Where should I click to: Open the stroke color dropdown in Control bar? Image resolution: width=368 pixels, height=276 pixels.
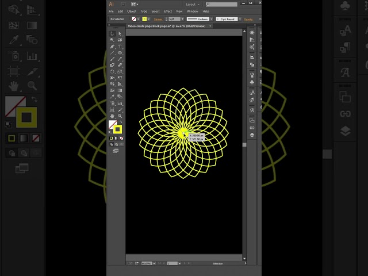click(x=149, y=19)
